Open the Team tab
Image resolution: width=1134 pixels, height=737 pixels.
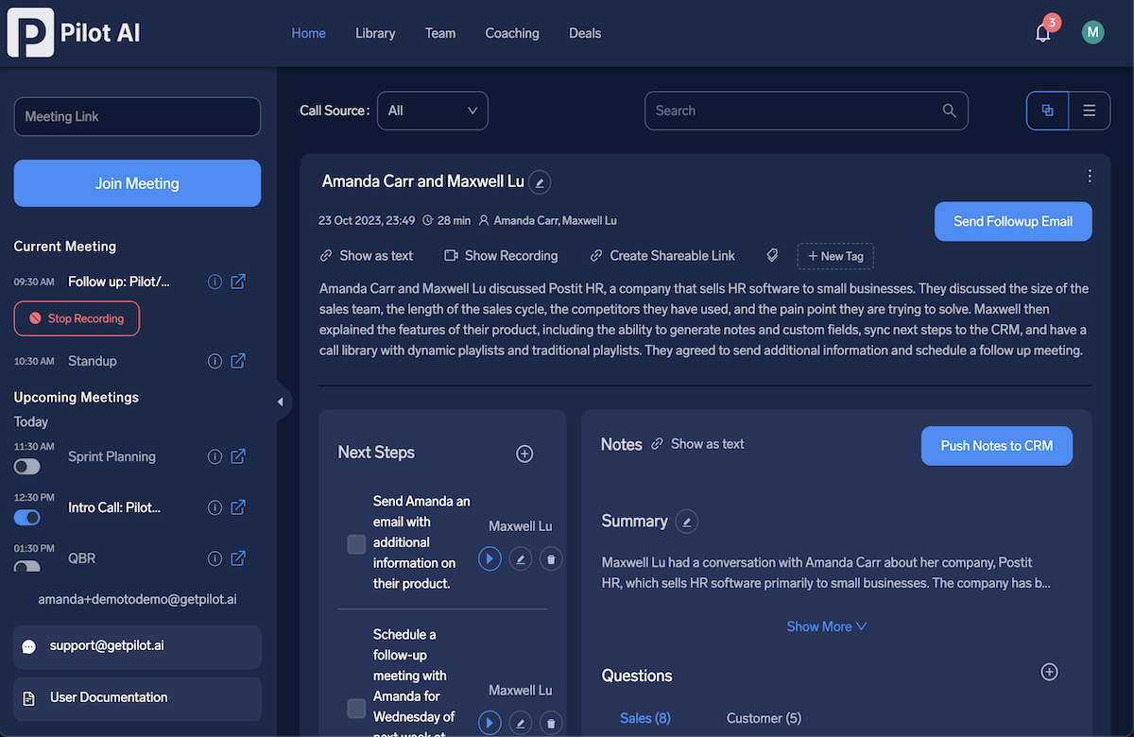point(440,33)
